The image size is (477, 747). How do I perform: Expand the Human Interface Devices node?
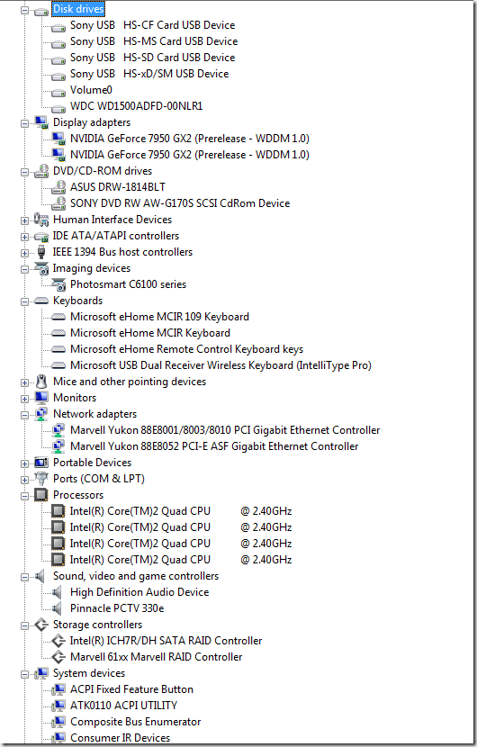25,221
